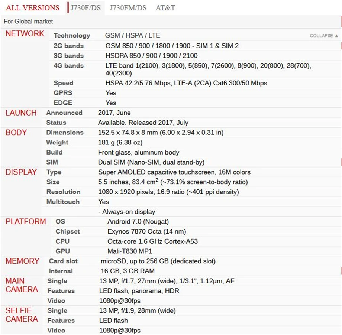342x335 pixels.
Task: Click the CPU label
Action: pos(62,241)
